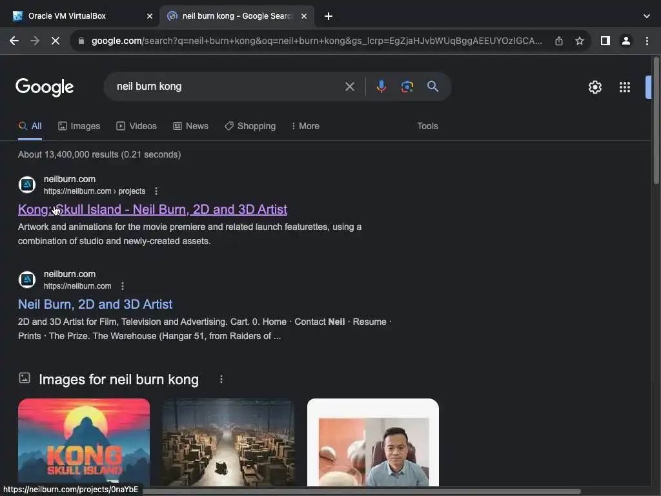Image resolution: width=661 pixels, height=496 pixels.
Task: Go back to the previous page
Action: click(x=14, y=41)
